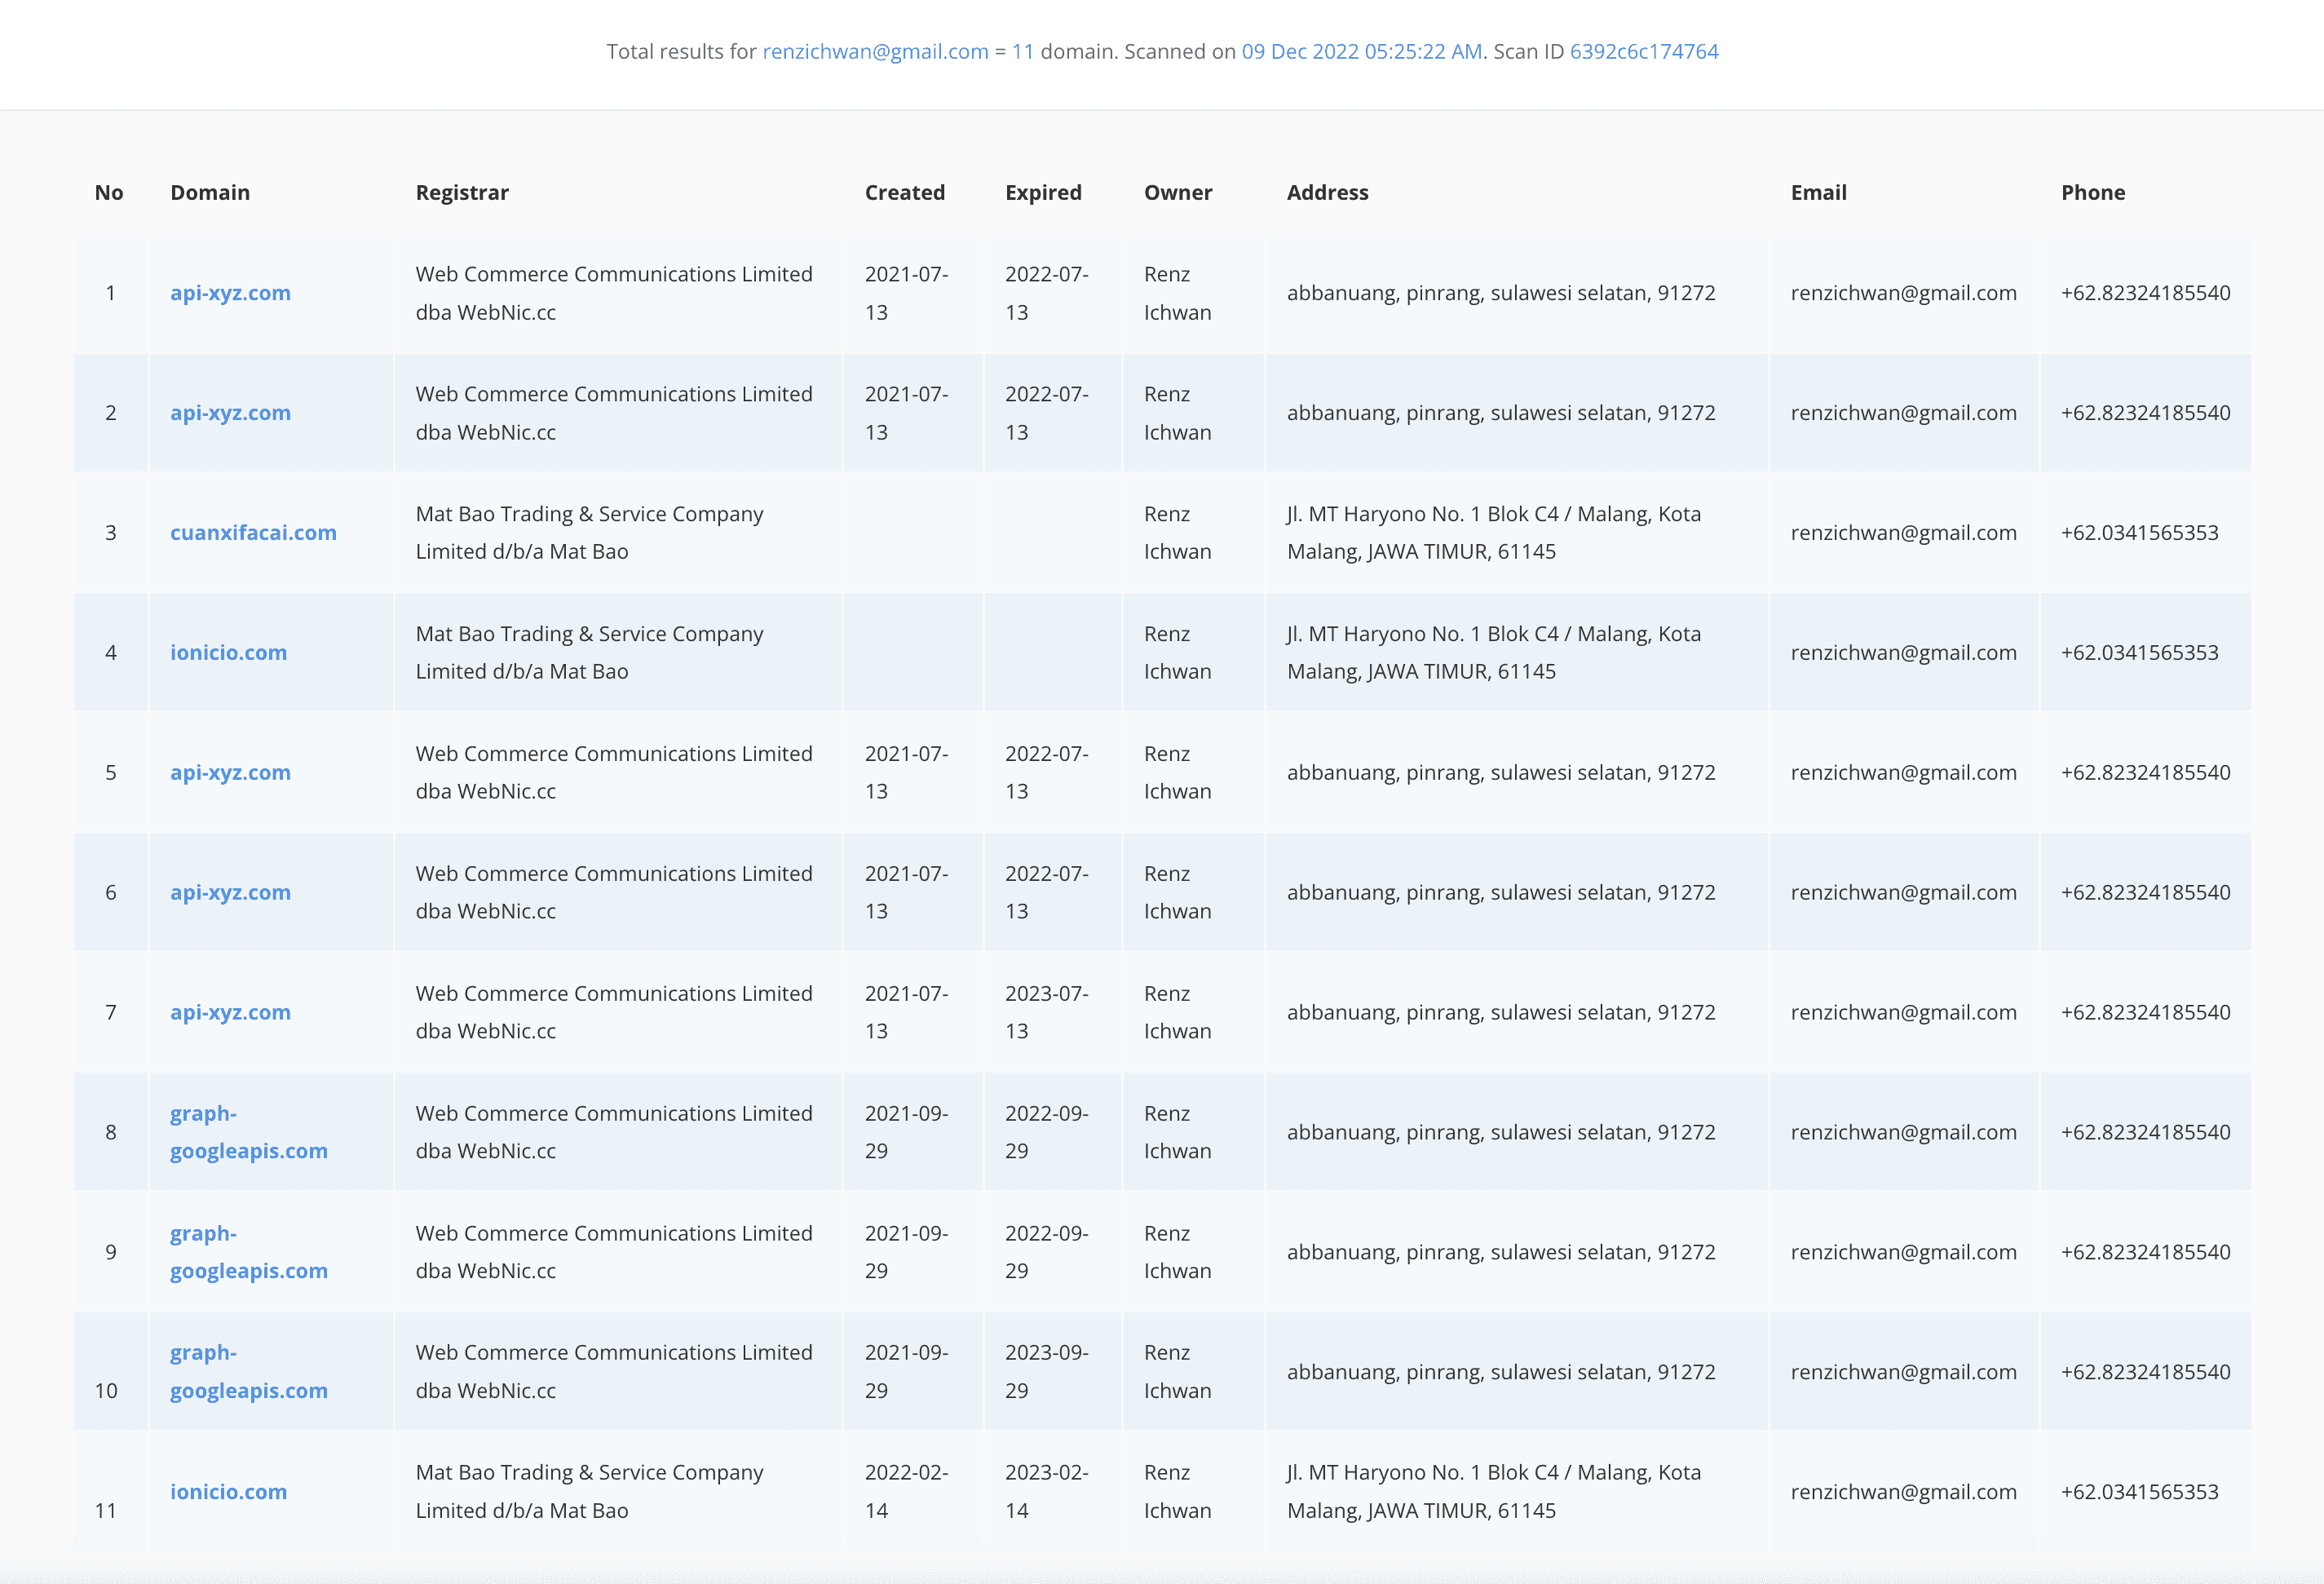Open ionicio.com link in row 4

(x=228, y=653)
